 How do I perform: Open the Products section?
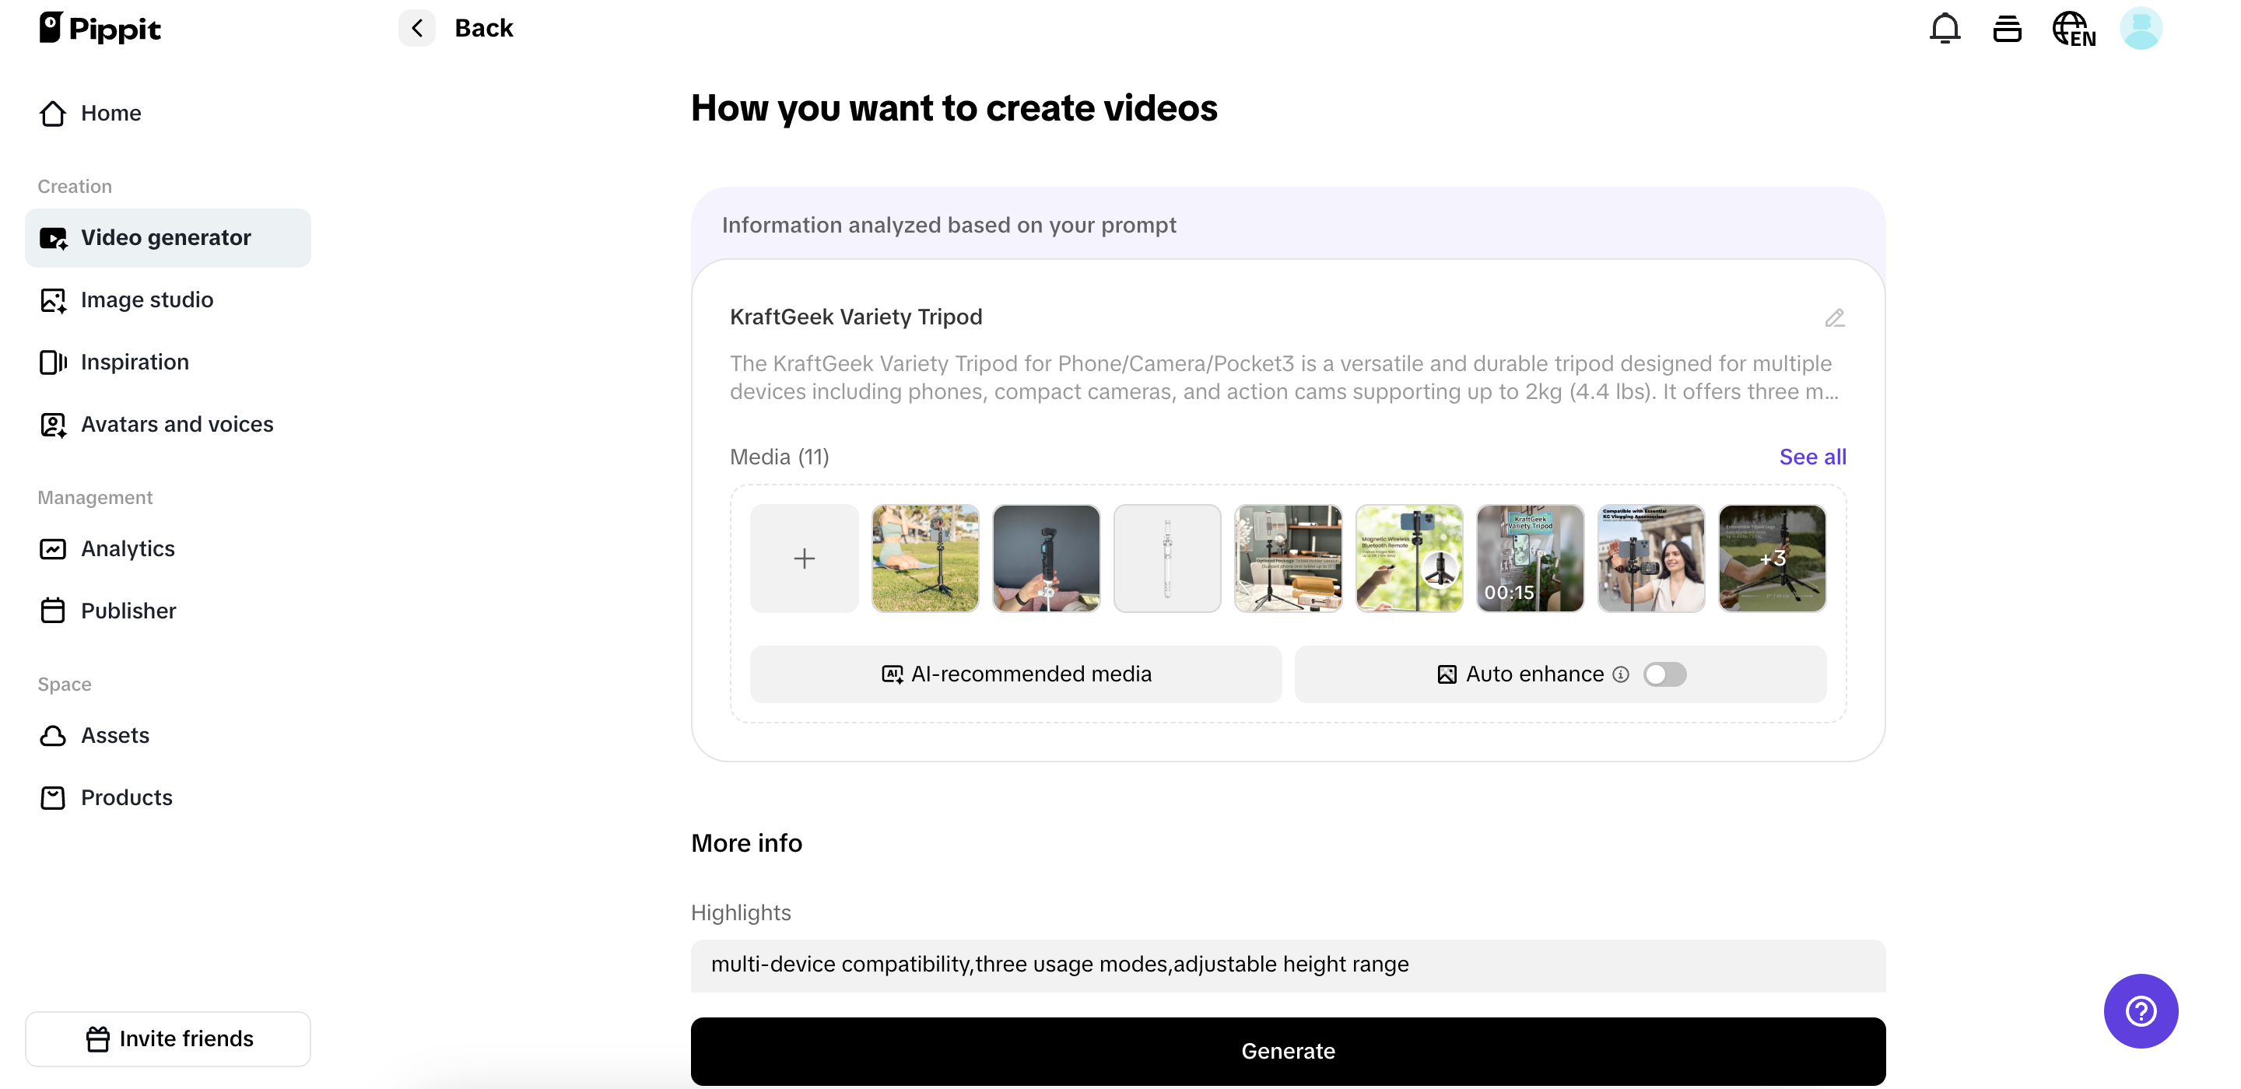pos(127,797)
